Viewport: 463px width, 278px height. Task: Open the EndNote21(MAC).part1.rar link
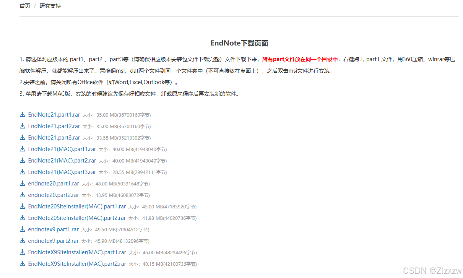click(x=62, y=149)
